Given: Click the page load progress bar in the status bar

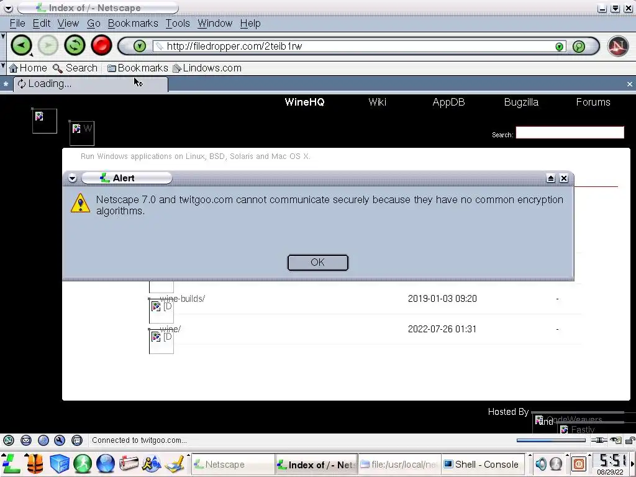Looking at the screenshot, I should (x=551, y=440).
